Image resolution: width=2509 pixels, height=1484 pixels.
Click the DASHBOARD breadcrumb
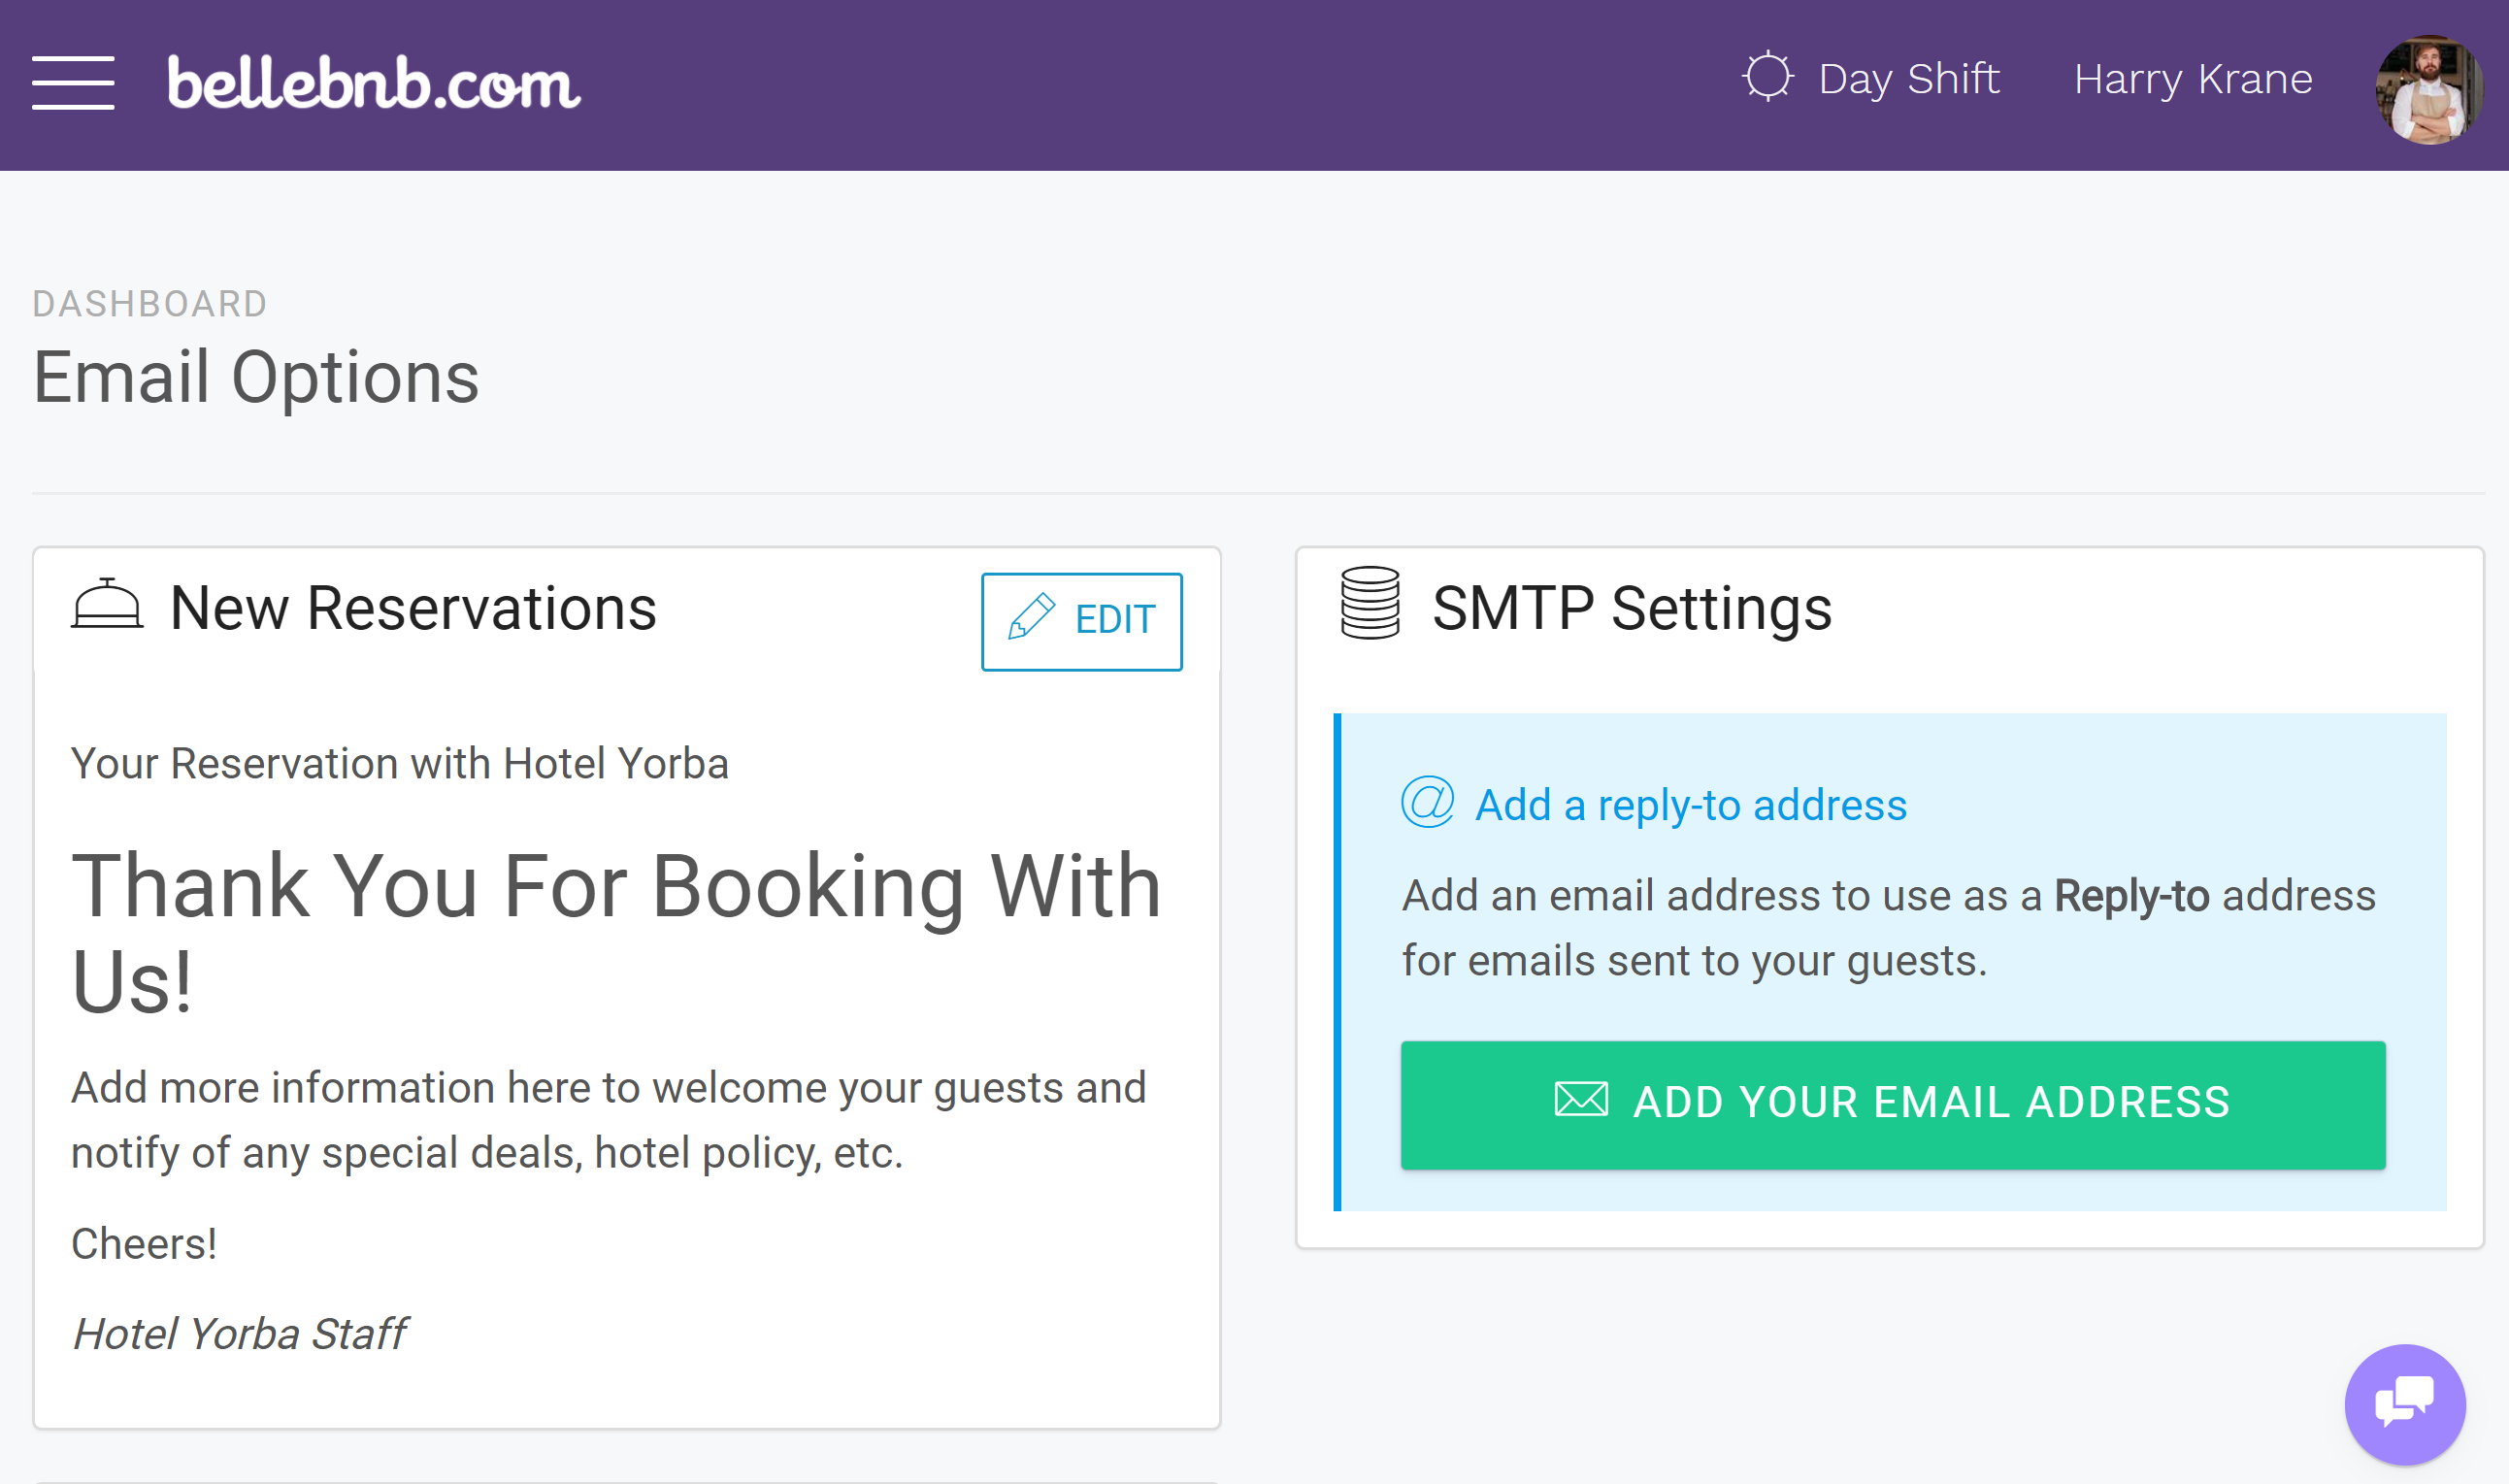pyautogui.click(x=150, y=304)
